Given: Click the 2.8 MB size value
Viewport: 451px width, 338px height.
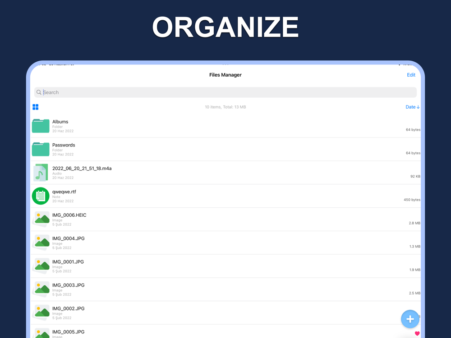Looking at the screenshot, I should (x=414, y=223).
